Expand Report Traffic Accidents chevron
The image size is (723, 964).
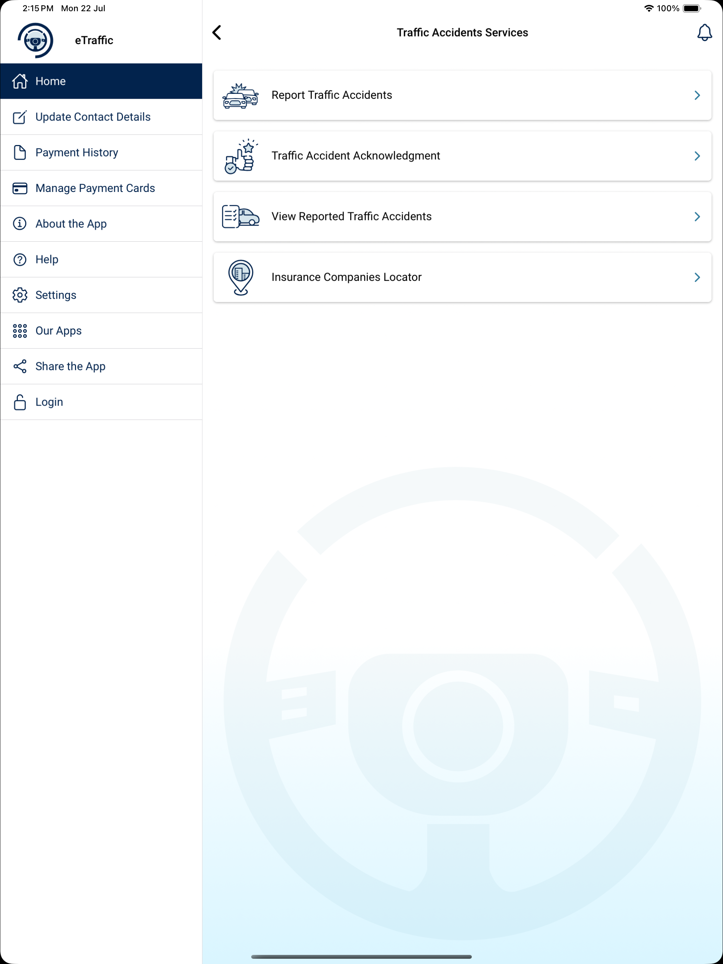click(697, 95)
